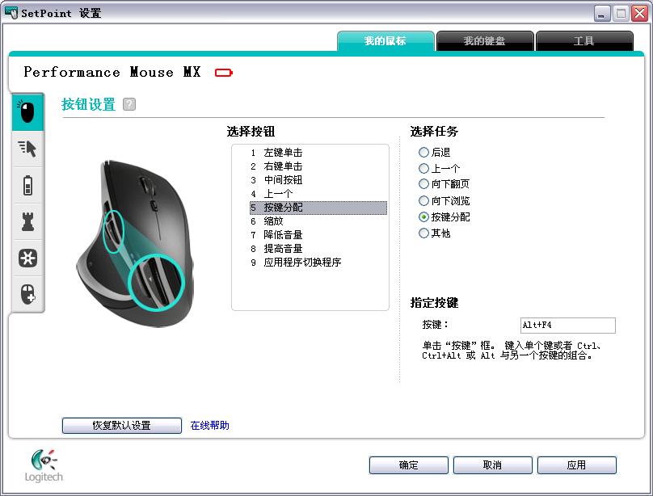Select the 向下浏览 radio option
The height and width of the screenshot is (496, 653).
(423, 201)
